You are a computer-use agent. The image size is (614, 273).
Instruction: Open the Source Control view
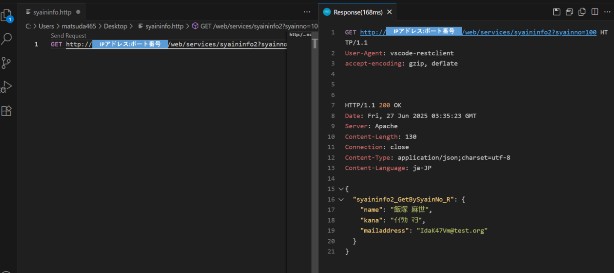pyautogui.click(x=6, y=63)
